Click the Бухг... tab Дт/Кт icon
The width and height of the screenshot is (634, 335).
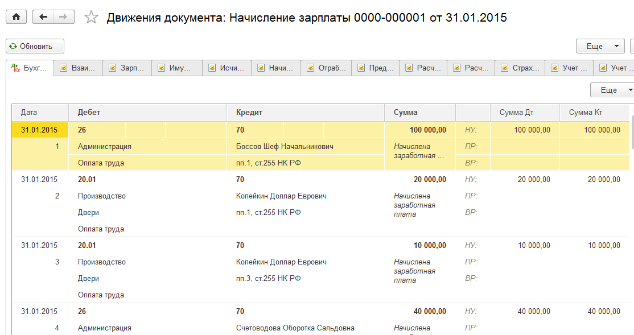click(15, 68)
